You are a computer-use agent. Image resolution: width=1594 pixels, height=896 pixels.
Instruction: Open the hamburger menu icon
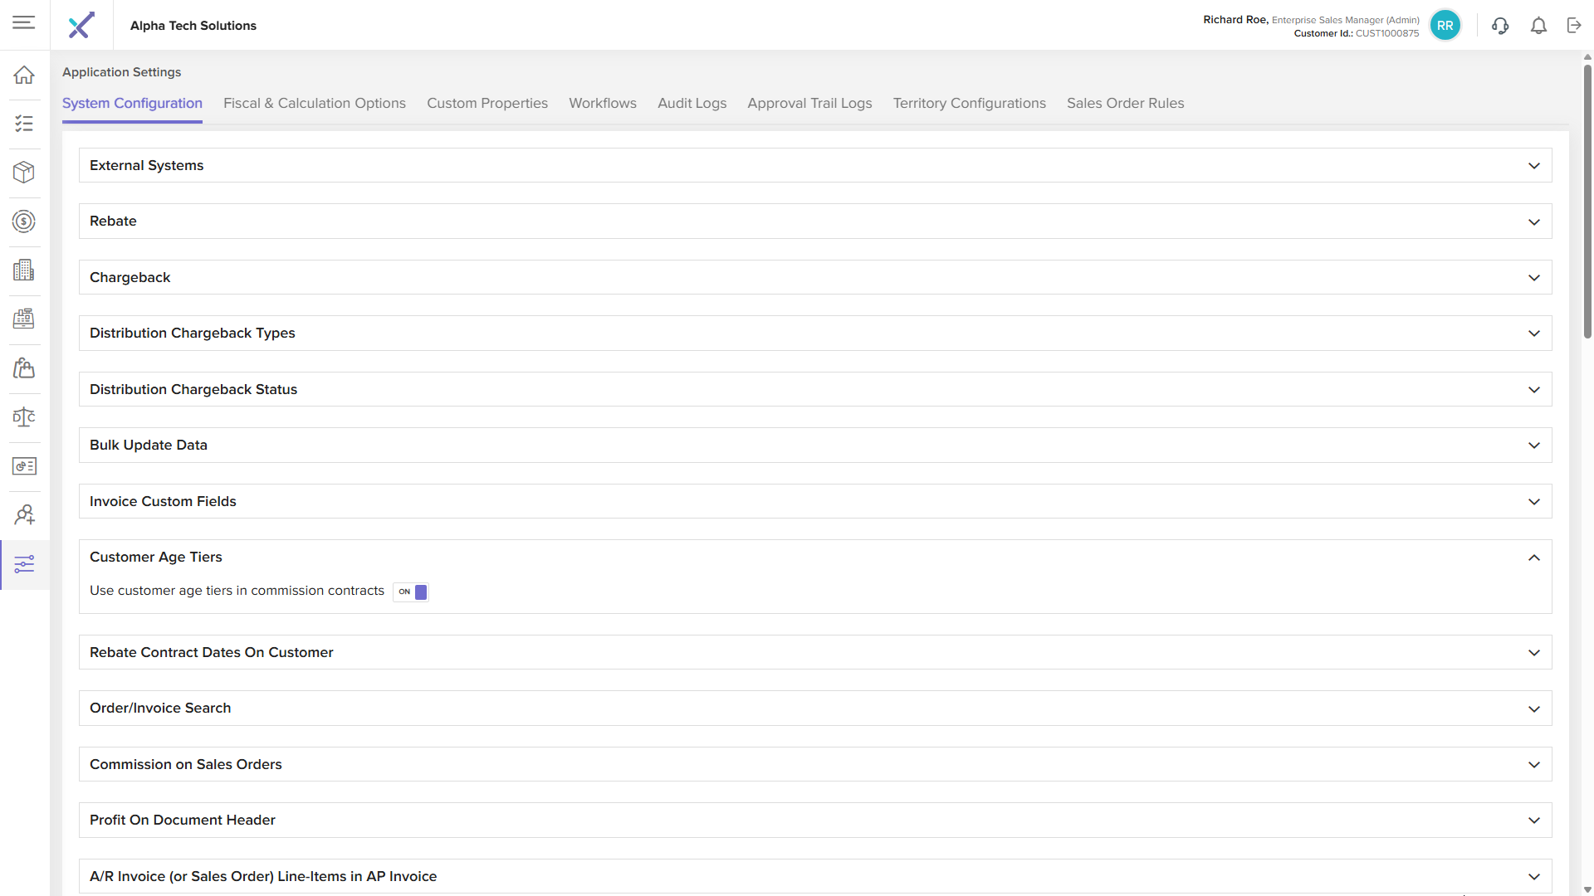pos(24,22)
